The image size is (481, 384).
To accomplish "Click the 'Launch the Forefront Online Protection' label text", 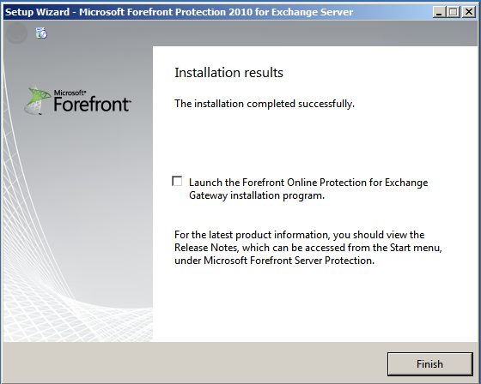I will tap(308, 183).
